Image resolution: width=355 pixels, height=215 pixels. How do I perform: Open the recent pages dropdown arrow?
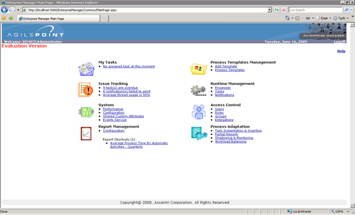18,10
